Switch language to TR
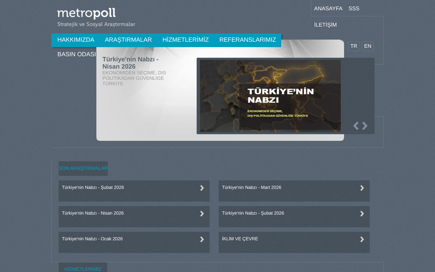This screenshot has height=272, width=435. (354, 46)
